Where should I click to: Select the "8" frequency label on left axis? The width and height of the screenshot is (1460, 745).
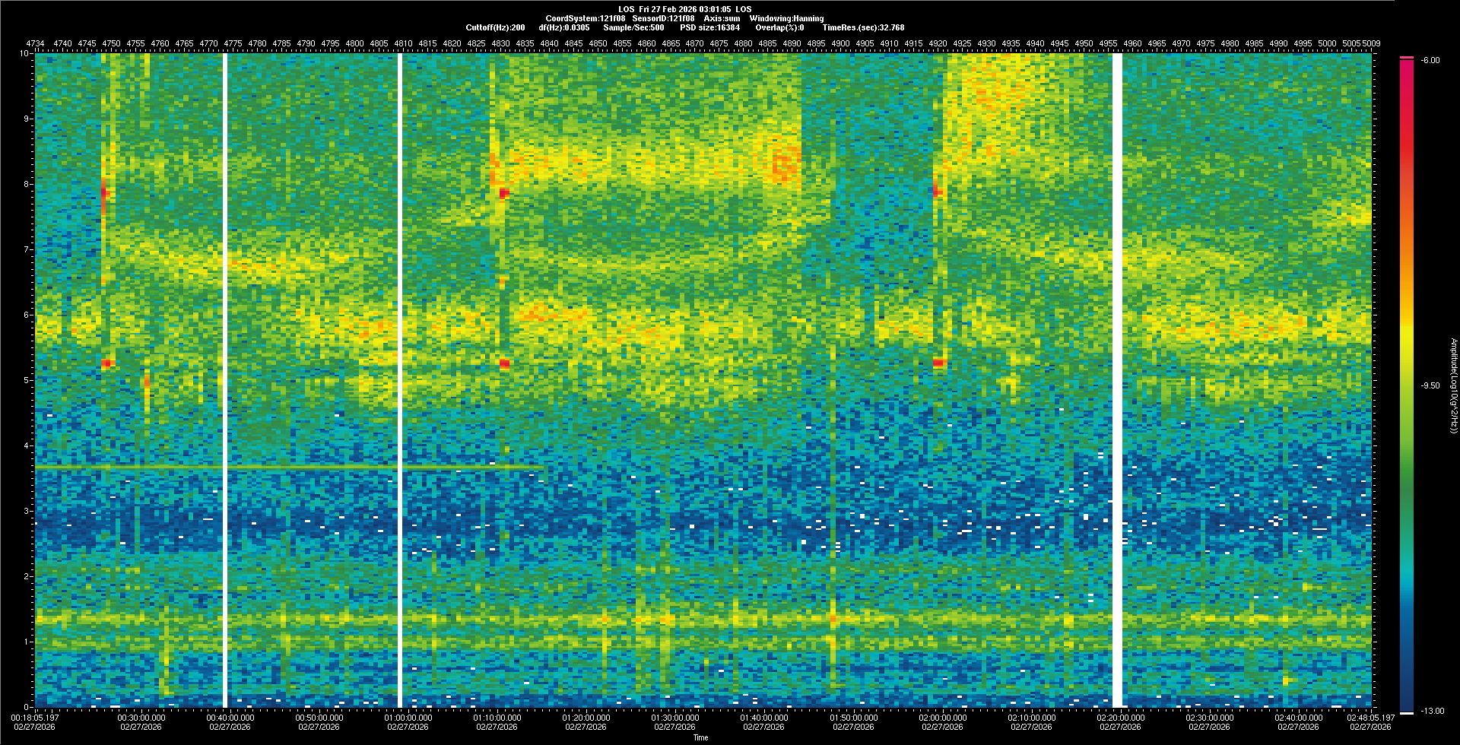tap(27, 184)
